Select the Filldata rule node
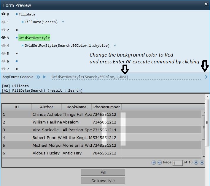 pos(27,14)
